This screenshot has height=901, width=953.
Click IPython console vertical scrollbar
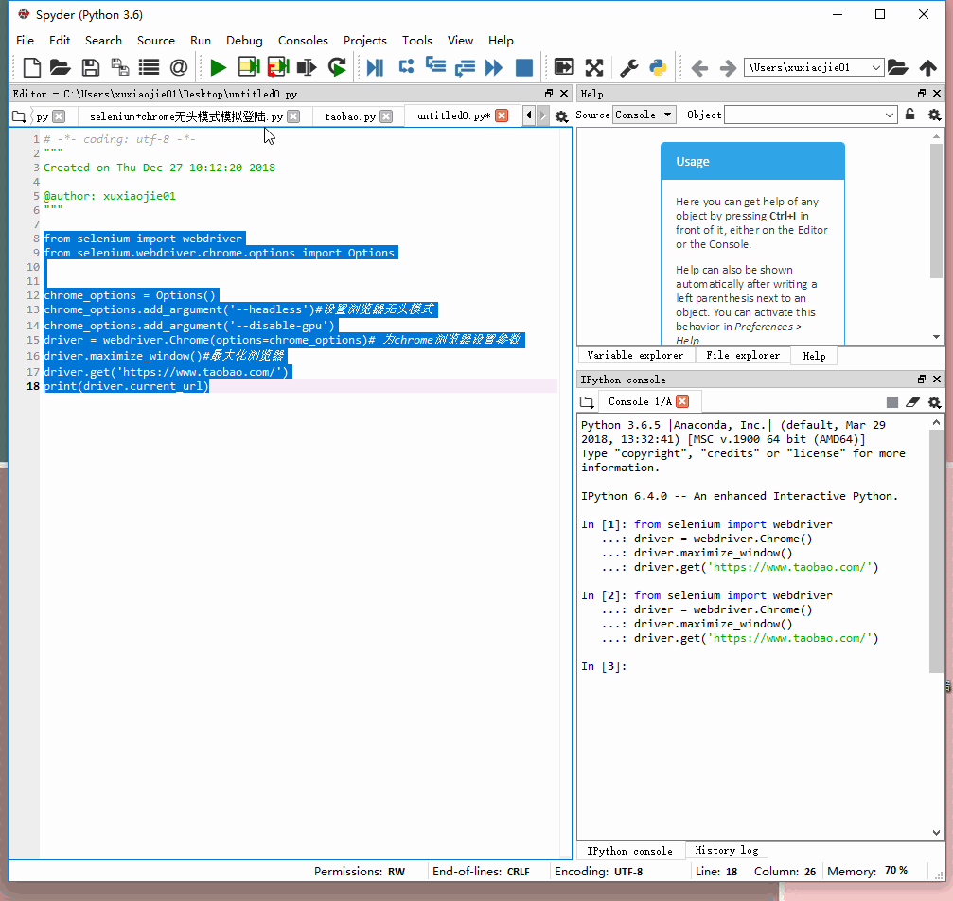936,552
